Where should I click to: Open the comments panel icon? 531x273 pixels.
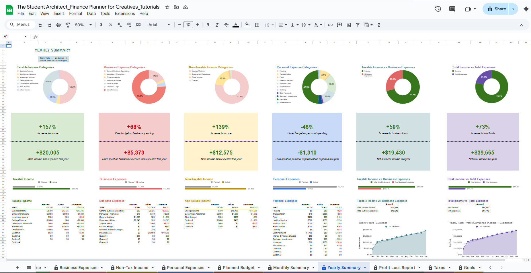(x=452, y=9)
